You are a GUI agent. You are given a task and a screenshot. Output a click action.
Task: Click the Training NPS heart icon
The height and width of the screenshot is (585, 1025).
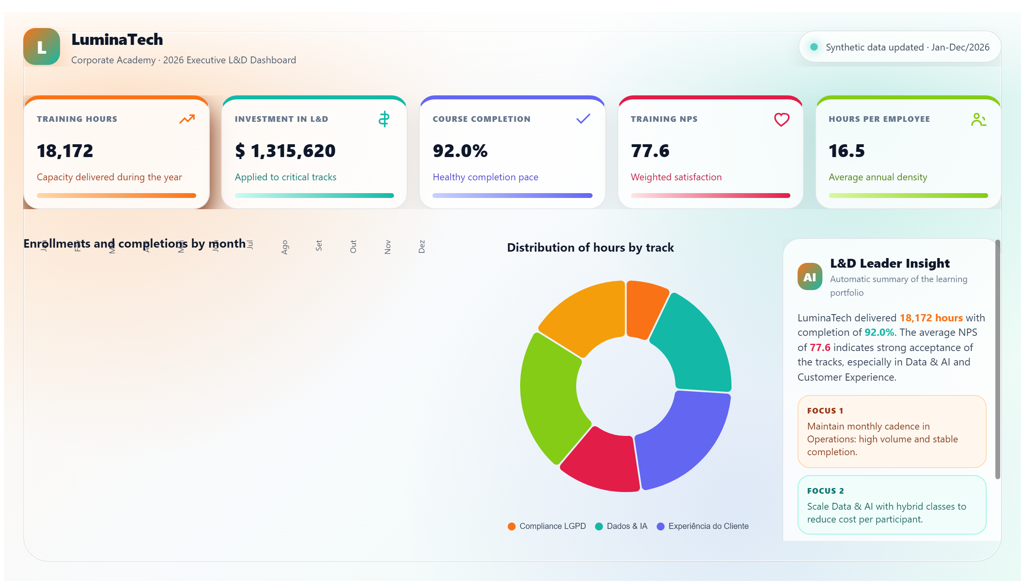pyautogui.click(x=781, y=119)
